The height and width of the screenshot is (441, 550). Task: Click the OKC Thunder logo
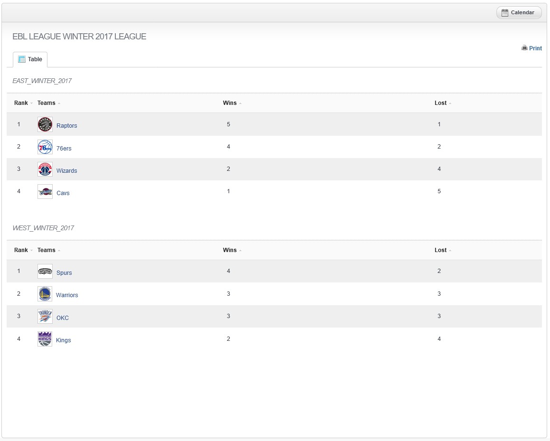pyautogui.click(x=45, y=317)
